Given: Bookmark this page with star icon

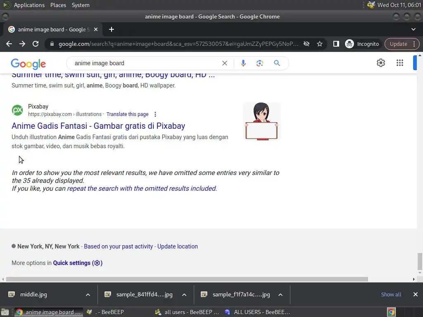Looking at the screenshot, I should pyautogui.click(x=320, y=44).
